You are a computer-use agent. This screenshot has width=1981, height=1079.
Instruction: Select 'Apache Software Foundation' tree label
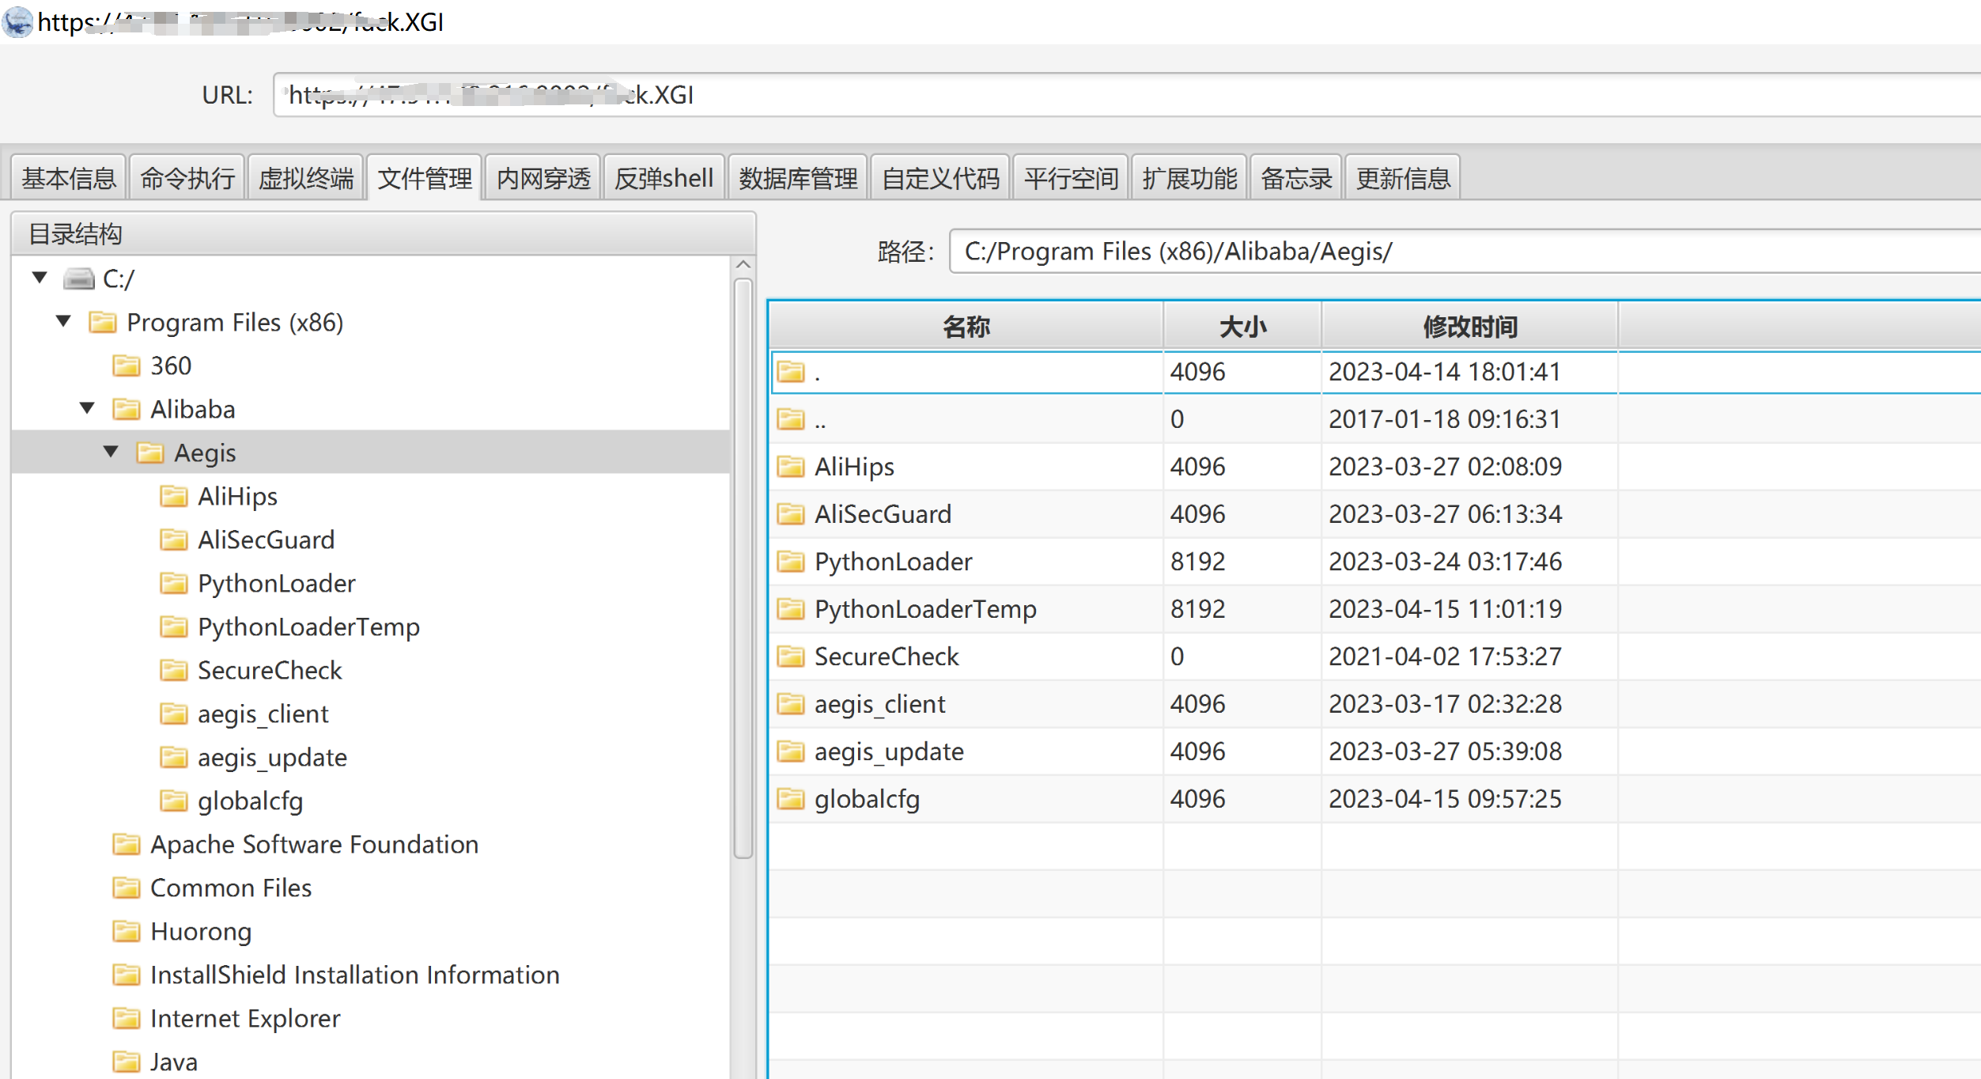314,845
